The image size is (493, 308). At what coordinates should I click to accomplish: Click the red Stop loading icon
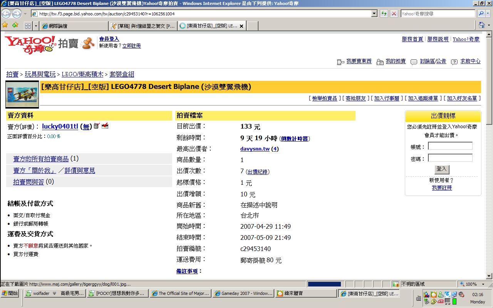point(394,13)
